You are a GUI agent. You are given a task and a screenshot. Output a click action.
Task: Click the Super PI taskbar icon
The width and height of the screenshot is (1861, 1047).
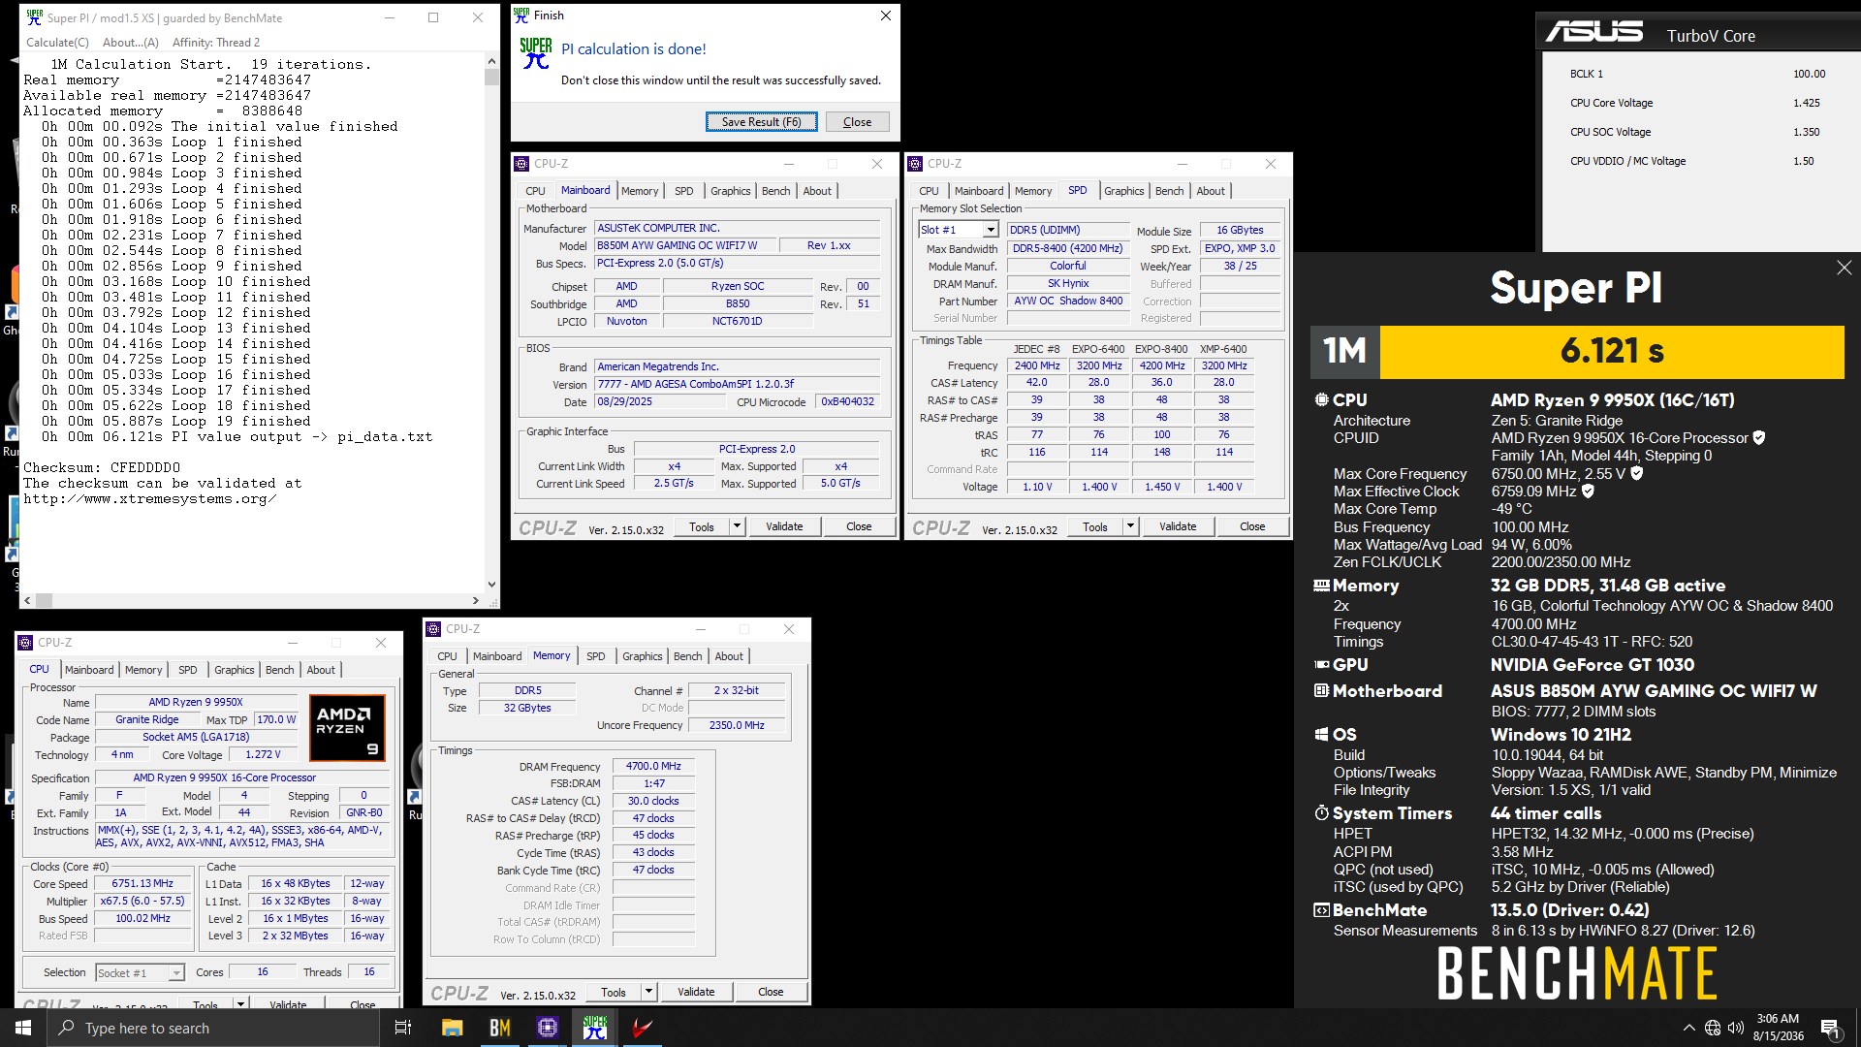click(595, 1028)
